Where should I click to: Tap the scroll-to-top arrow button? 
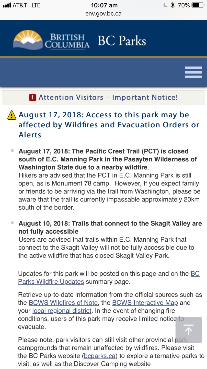point(189,330)
